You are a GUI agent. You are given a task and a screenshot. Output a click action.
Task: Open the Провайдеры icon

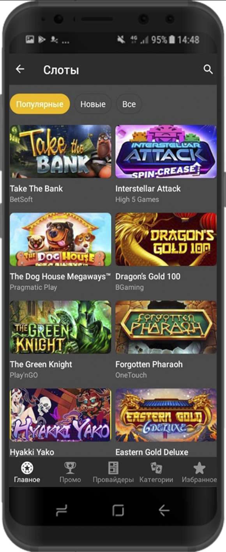[x=113, y=468]
